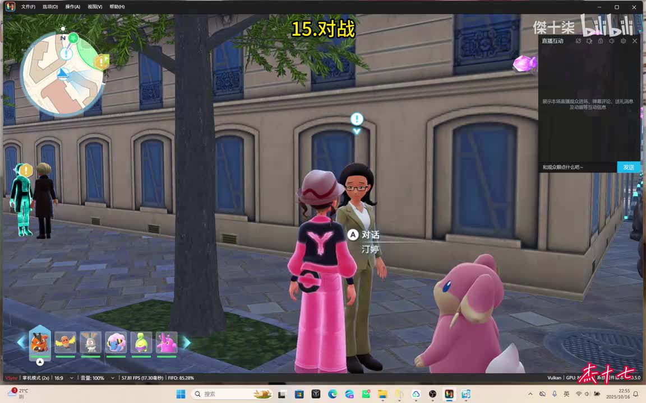This screenshot has width=646, height=403.
Task: Open the cloud drive app on taskbar
Action: (416, 395)
